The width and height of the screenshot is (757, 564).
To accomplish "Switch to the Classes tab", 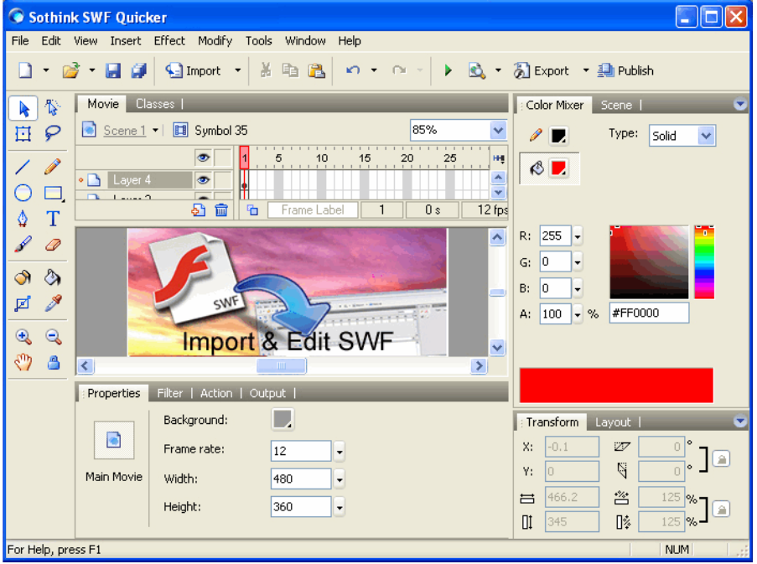I will 155,104.
